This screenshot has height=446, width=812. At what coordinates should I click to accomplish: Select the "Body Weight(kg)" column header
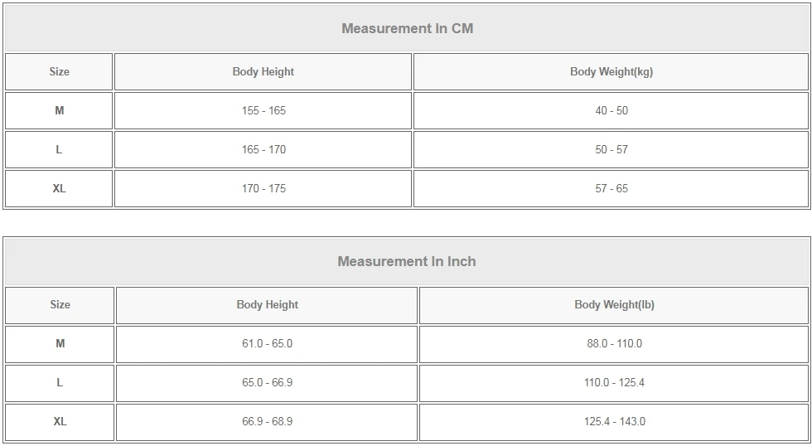(611, 71)
